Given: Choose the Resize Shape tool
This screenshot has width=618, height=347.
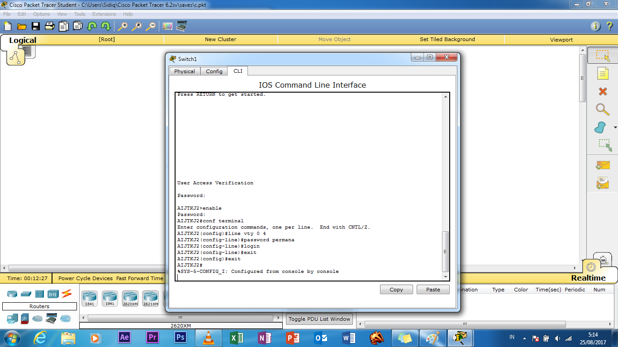Looking at the screenshot, I should 605,145.
